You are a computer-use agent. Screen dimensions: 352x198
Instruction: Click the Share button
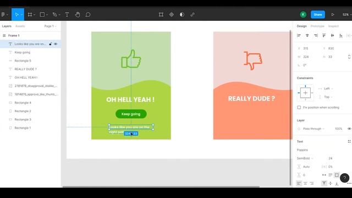click(x=318, y=15)
